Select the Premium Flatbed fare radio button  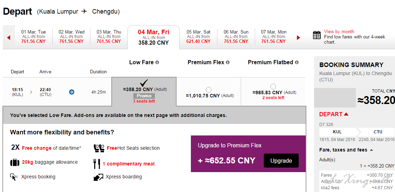[x=273, y=87]
